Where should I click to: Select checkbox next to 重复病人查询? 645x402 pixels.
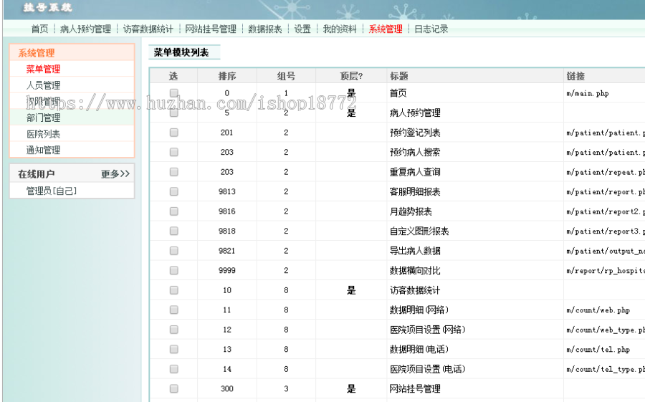click(x=174, y=172)
